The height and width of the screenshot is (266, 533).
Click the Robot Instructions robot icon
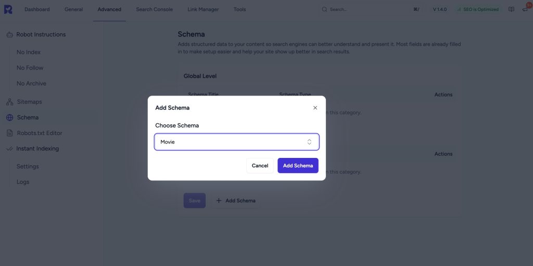(9, 35)
